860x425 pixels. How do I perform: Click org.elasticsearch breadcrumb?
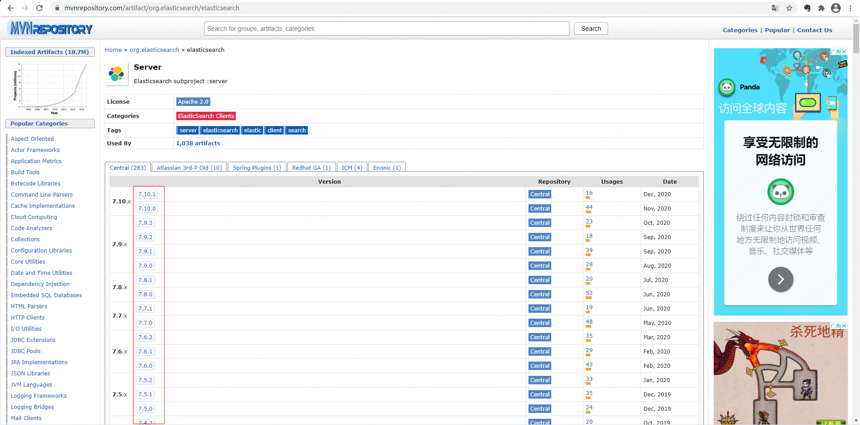pos(154,50)
